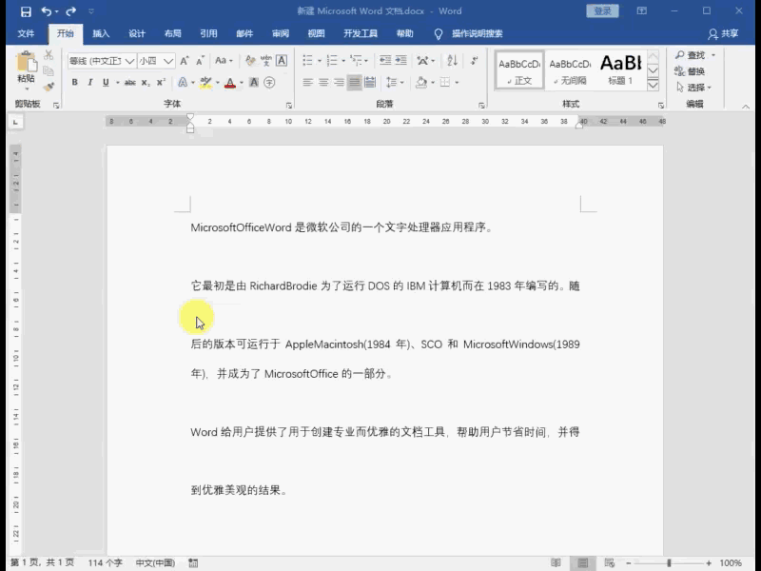
Task: Apply red font color
Action: click(230, 83)
